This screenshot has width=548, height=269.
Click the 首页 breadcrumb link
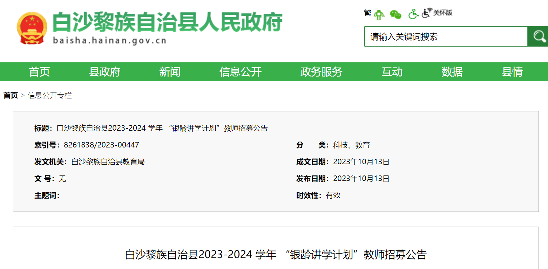[11, 95]
